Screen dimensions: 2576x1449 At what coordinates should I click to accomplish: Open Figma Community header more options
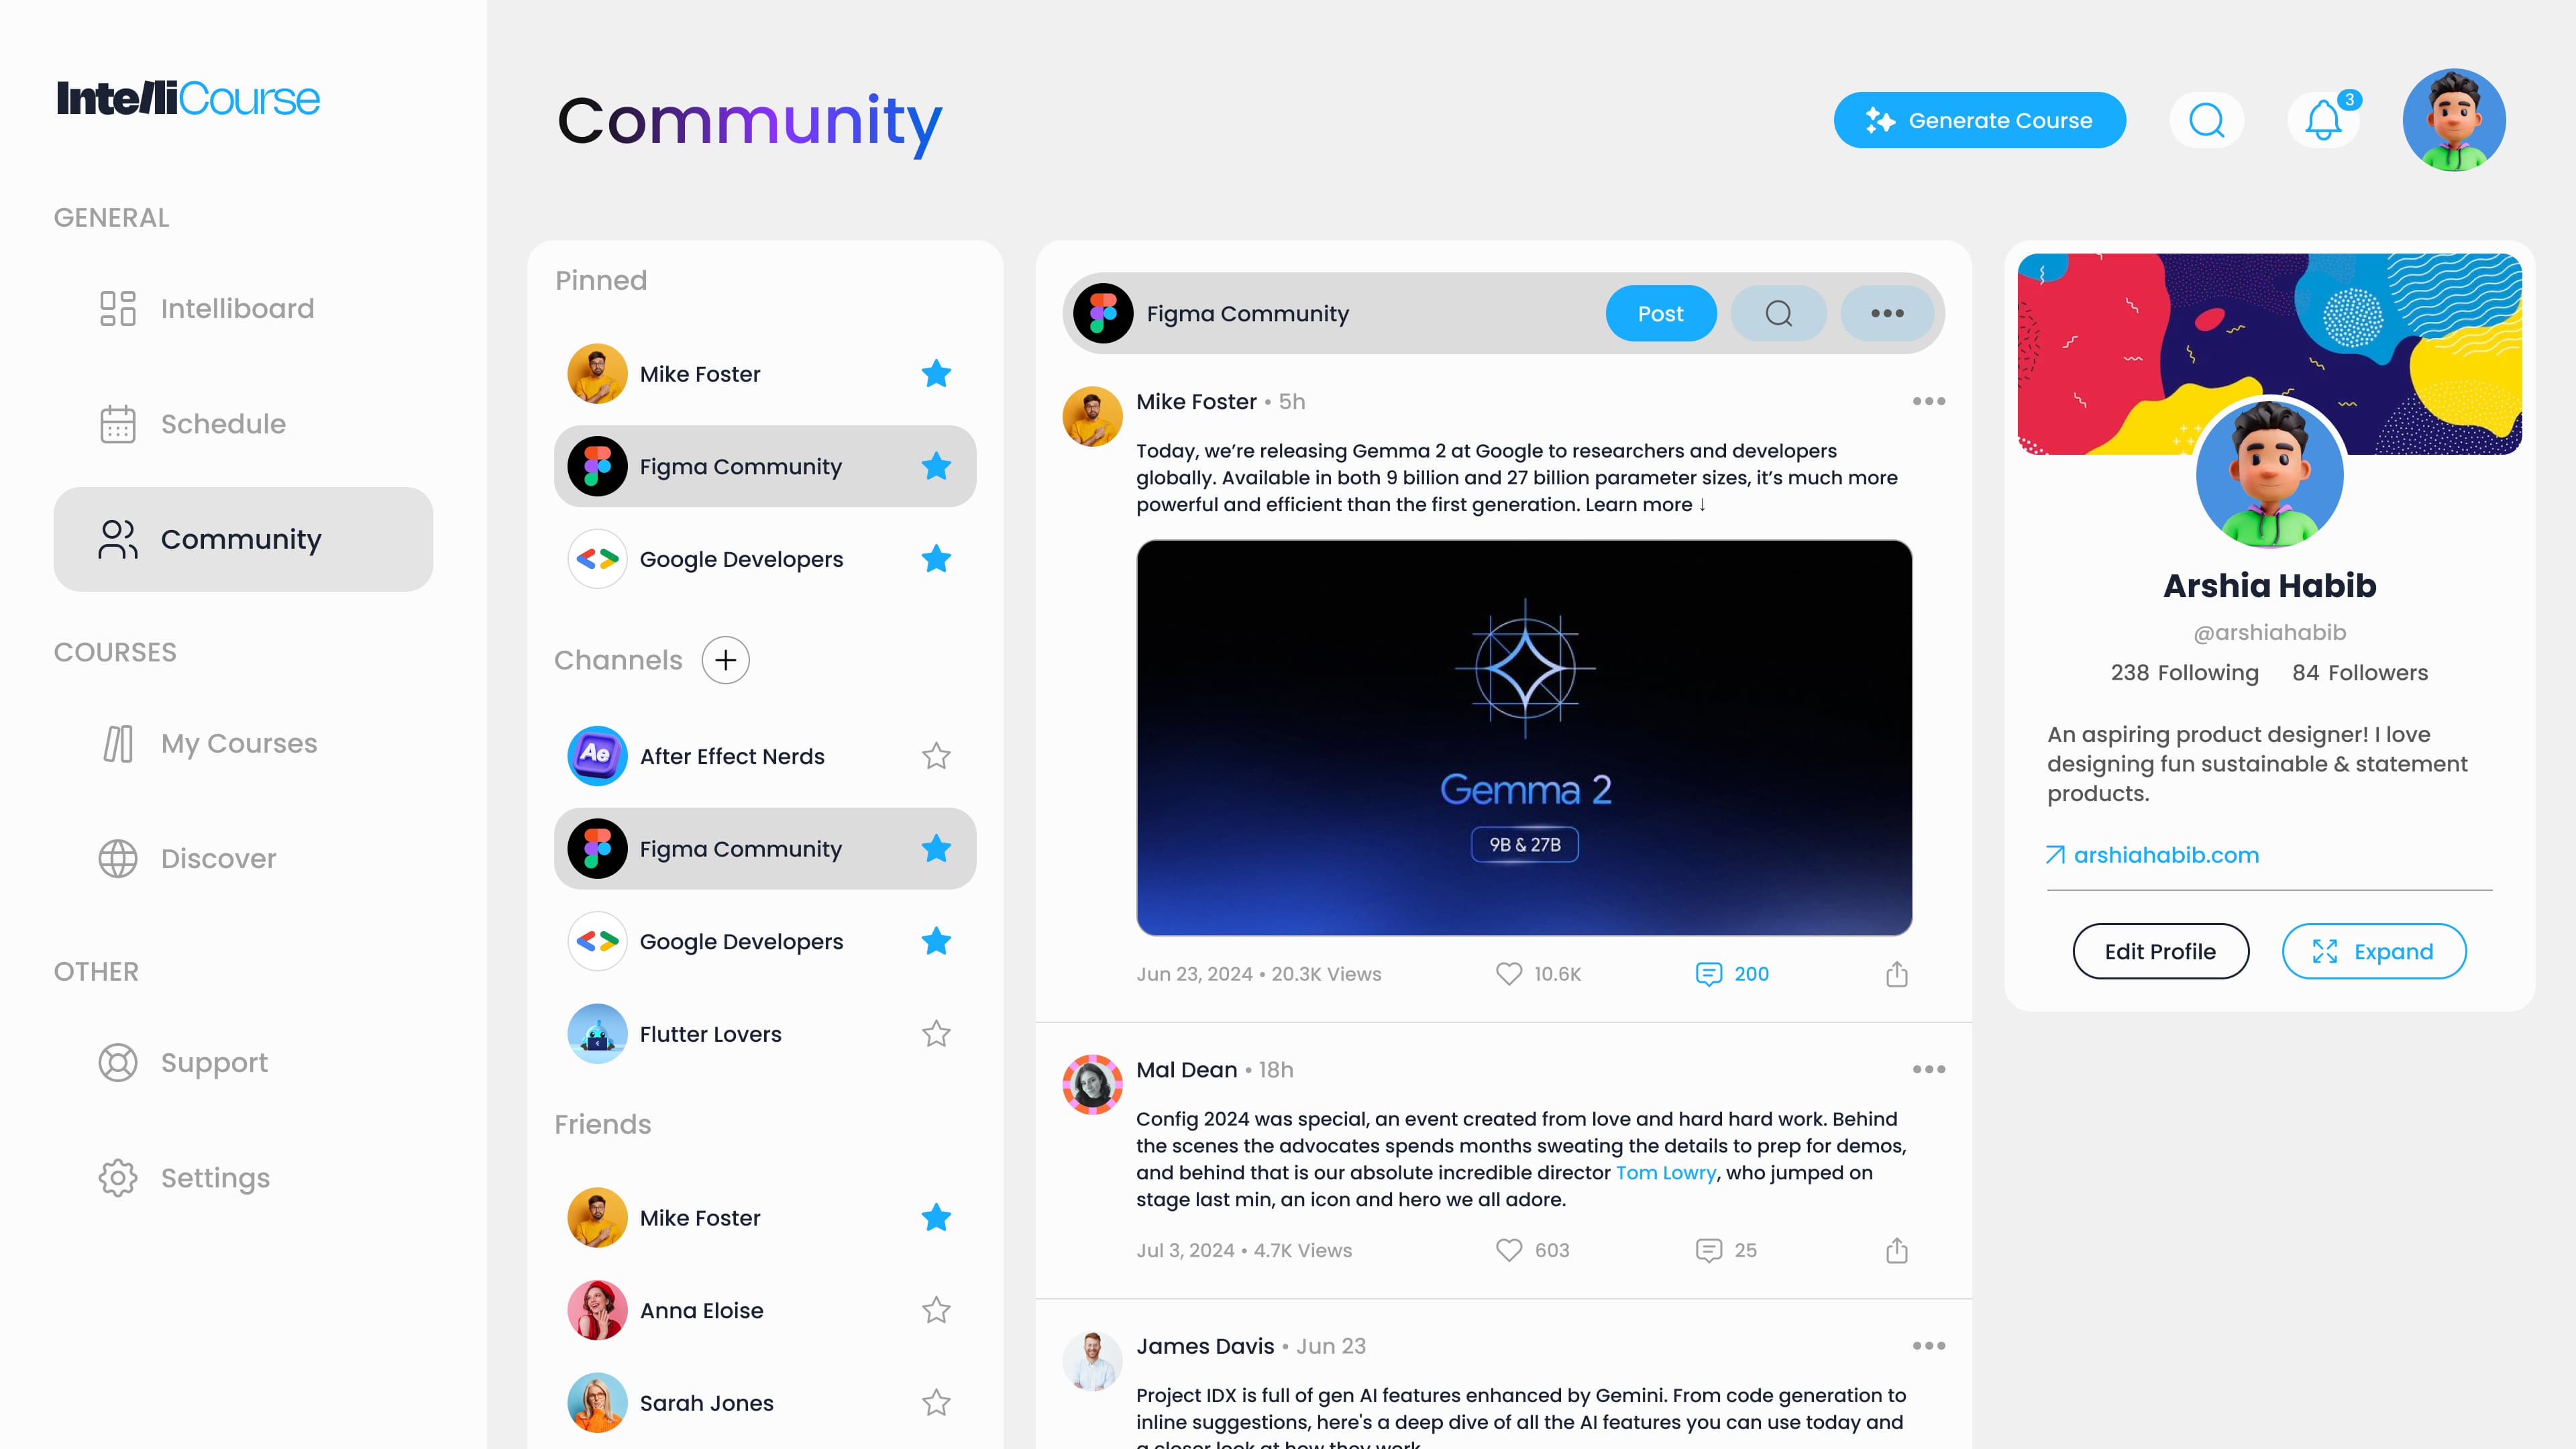point(1887,314)
